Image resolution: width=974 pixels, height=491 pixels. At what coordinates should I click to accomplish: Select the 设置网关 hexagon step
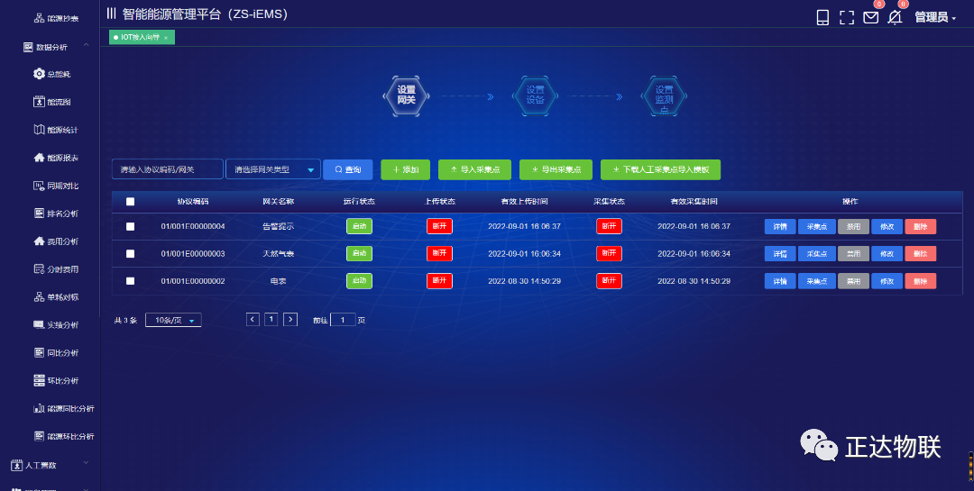[406, 95]
